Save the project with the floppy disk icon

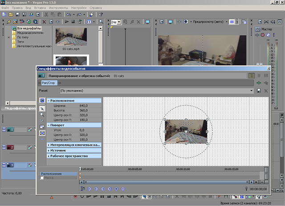(x=17, y=14)
